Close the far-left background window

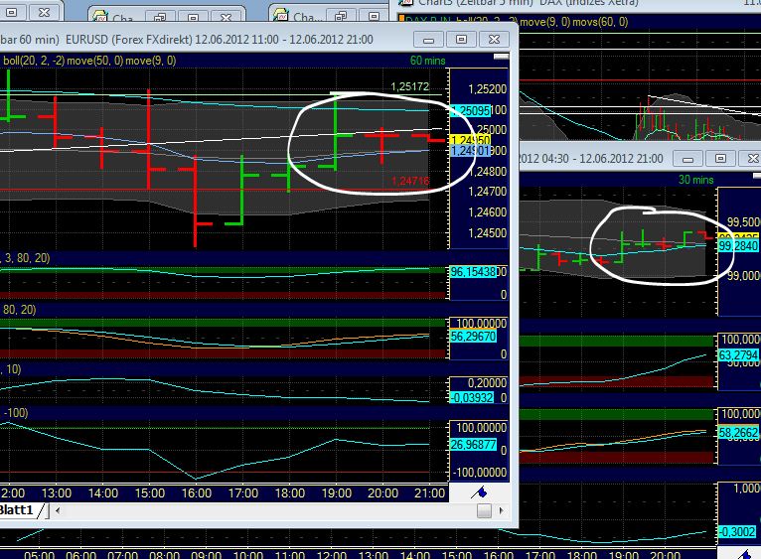(x=44, y=13)
